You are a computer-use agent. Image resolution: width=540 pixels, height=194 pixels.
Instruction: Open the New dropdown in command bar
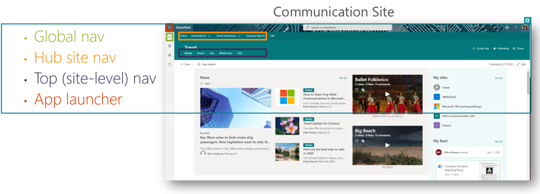(187, 64)
